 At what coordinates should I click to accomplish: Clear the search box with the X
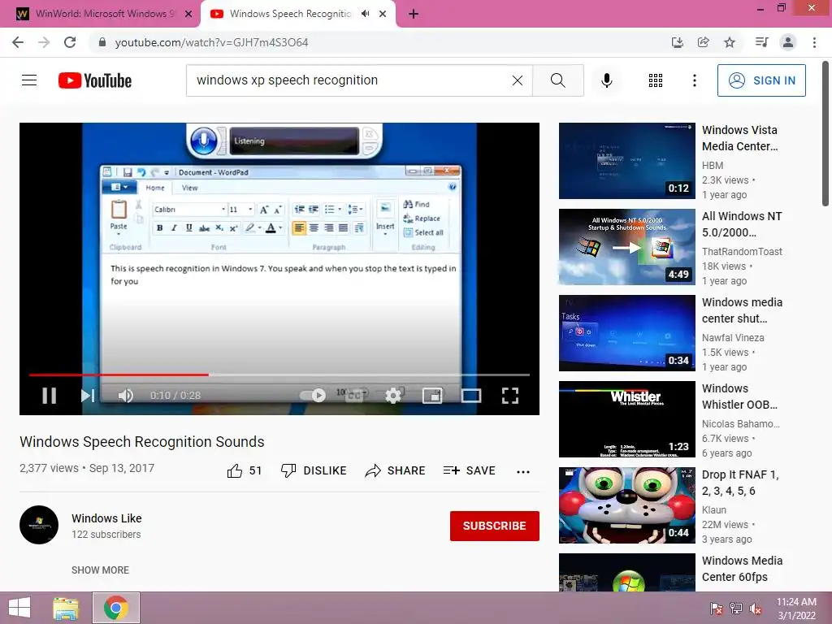pos(518,80)
